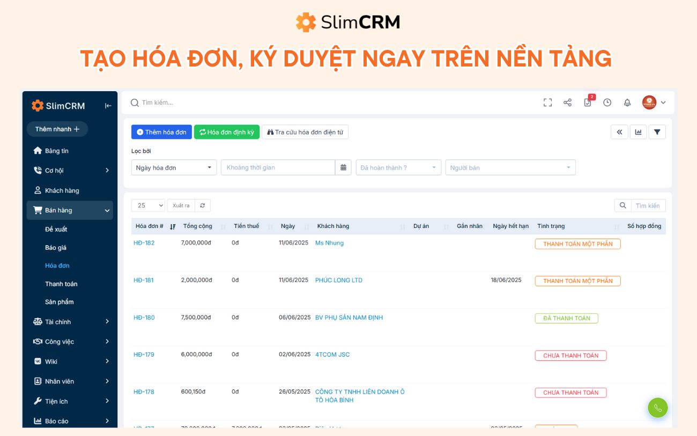The width and height of the screenshot is (697, 436).
Task: Open the Người bán dropdown
Action: (508, 167)
